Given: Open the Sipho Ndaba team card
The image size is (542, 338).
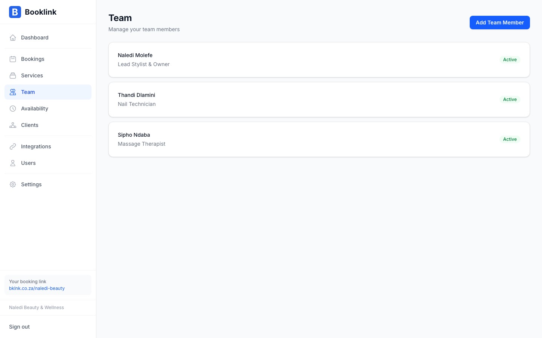Looking at the screenshot, I should tap(319, 139).
